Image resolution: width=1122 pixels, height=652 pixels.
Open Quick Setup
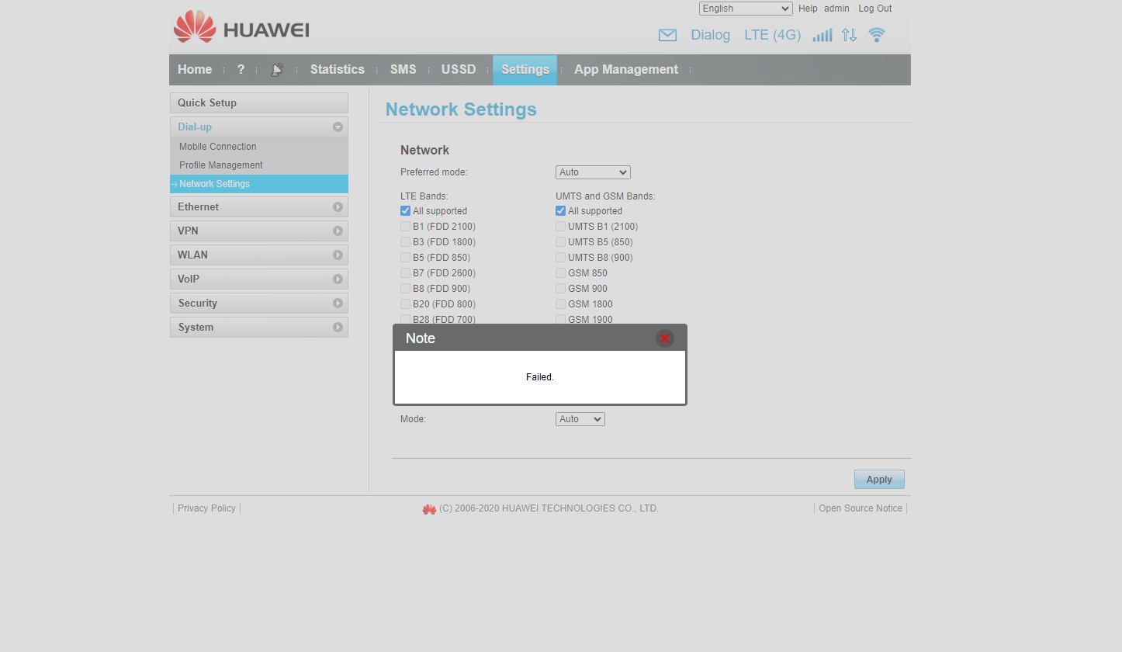259,103
